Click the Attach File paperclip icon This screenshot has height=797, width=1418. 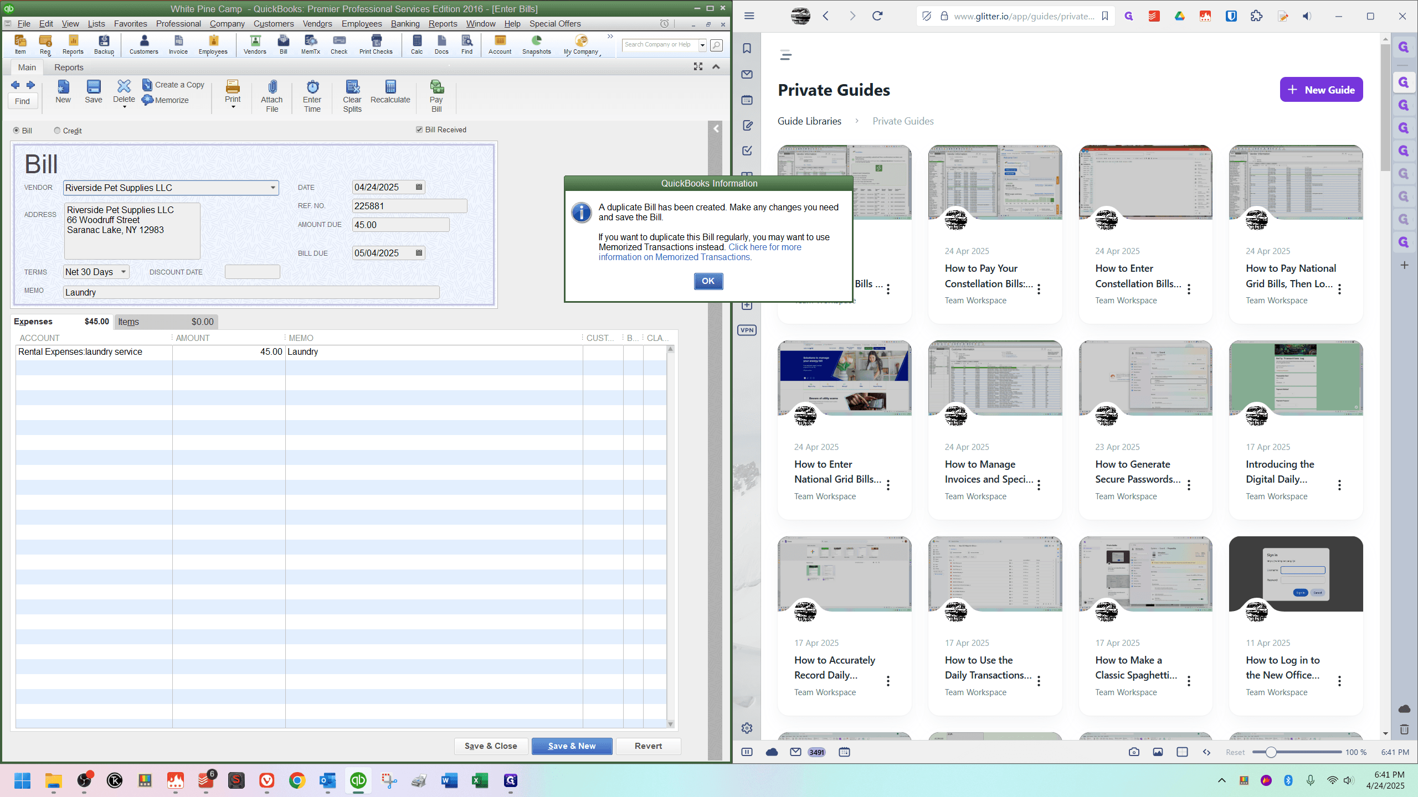point(272,96)
